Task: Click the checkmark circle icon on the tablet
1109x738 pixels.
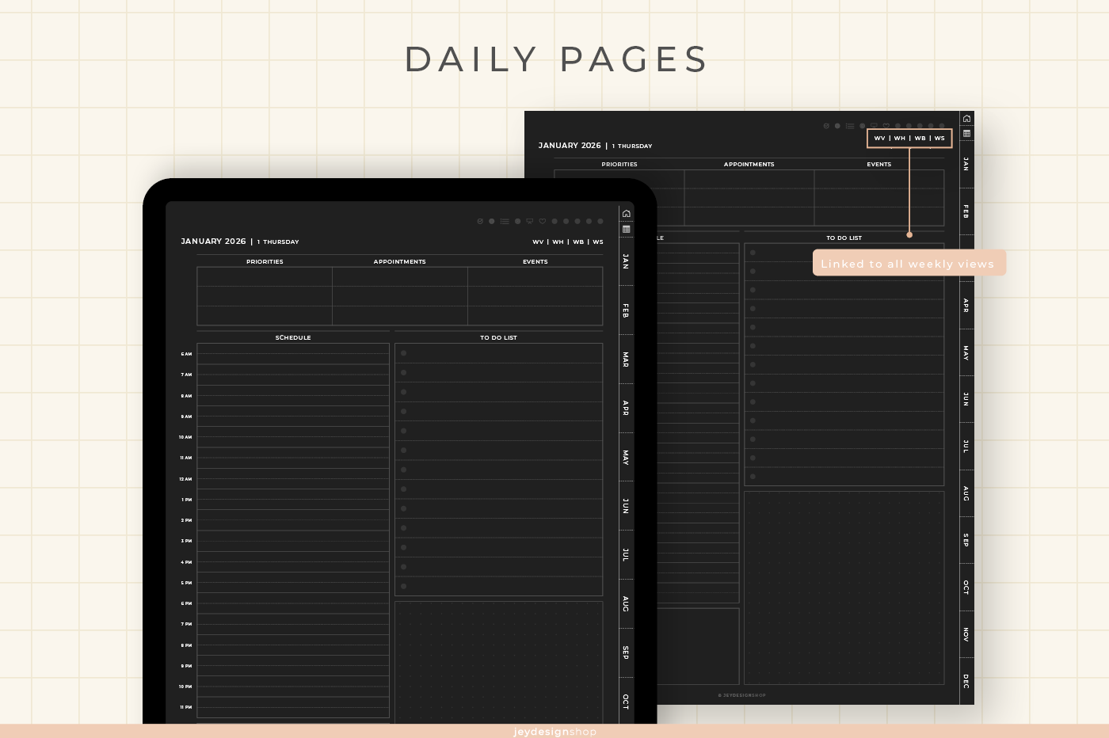Action: (x=480, y=222)
